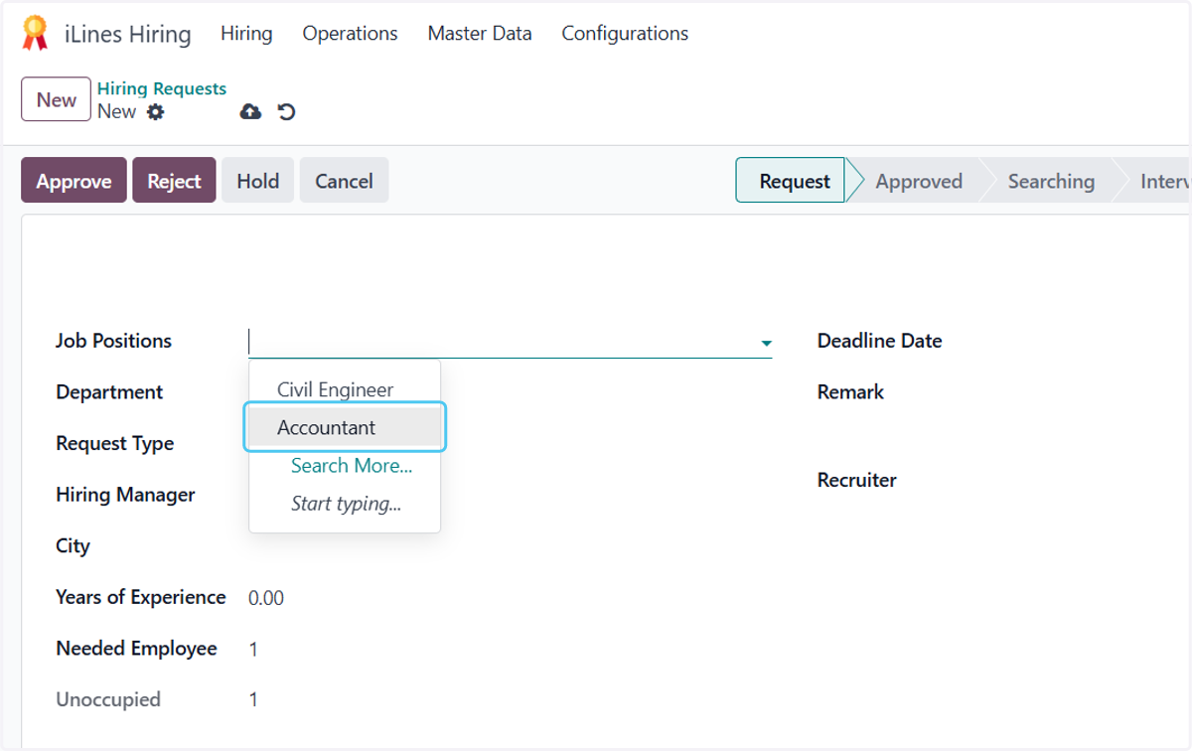Put the request on Hold
Screen dimensions: 1192x751
coord(257,181)
